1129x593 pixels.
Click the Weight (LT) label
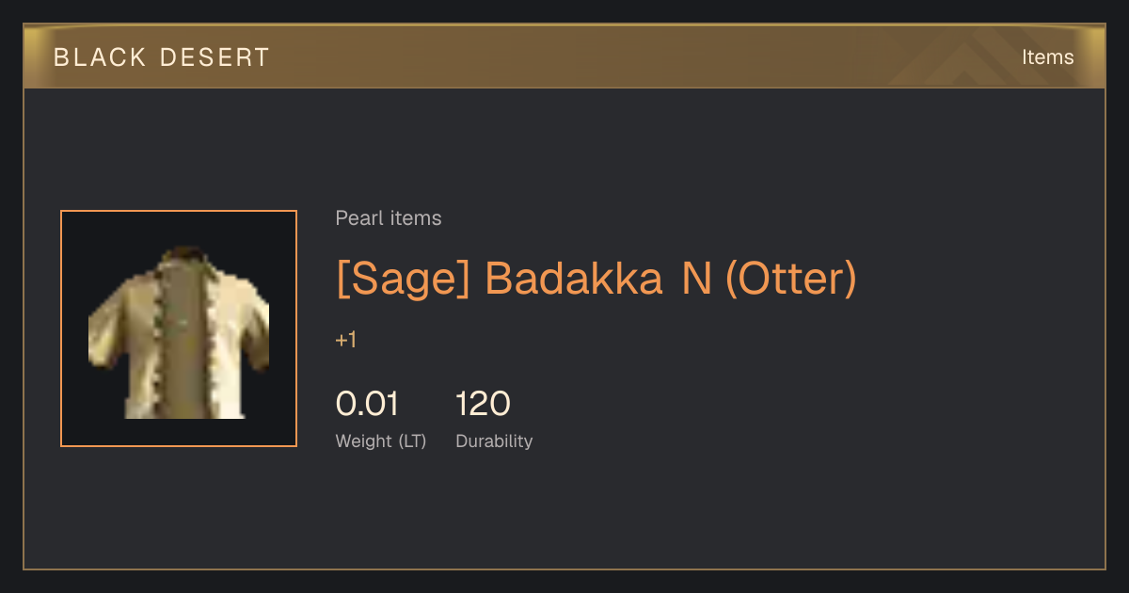[x=381, y=441]
